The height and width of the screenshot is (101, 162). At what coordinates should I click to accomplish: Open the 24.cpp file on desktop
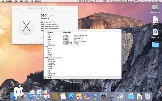(x=155, y=20)
